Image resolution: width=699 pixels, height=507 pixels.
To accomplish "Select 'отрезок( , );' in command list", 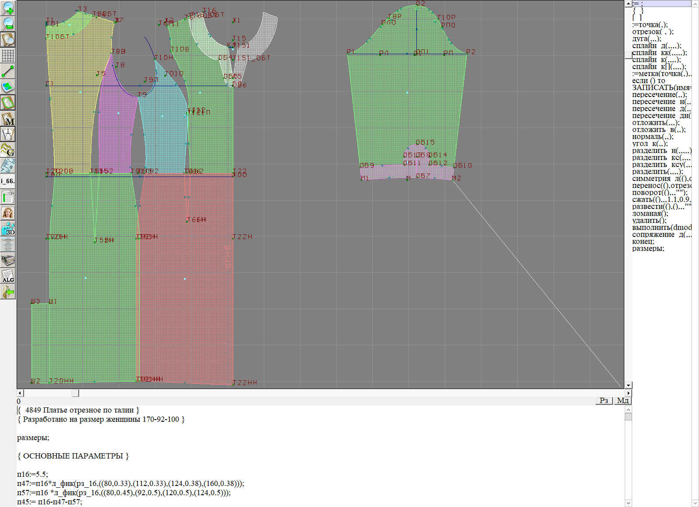I will [653, 32].
